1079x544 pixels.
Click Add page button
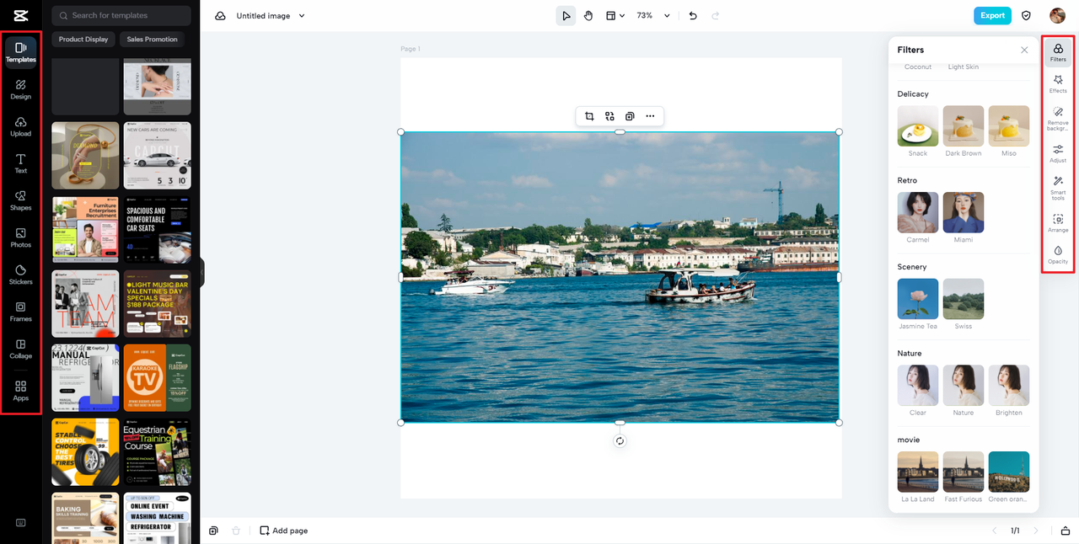pyautogui.click(x=283, y=531)
